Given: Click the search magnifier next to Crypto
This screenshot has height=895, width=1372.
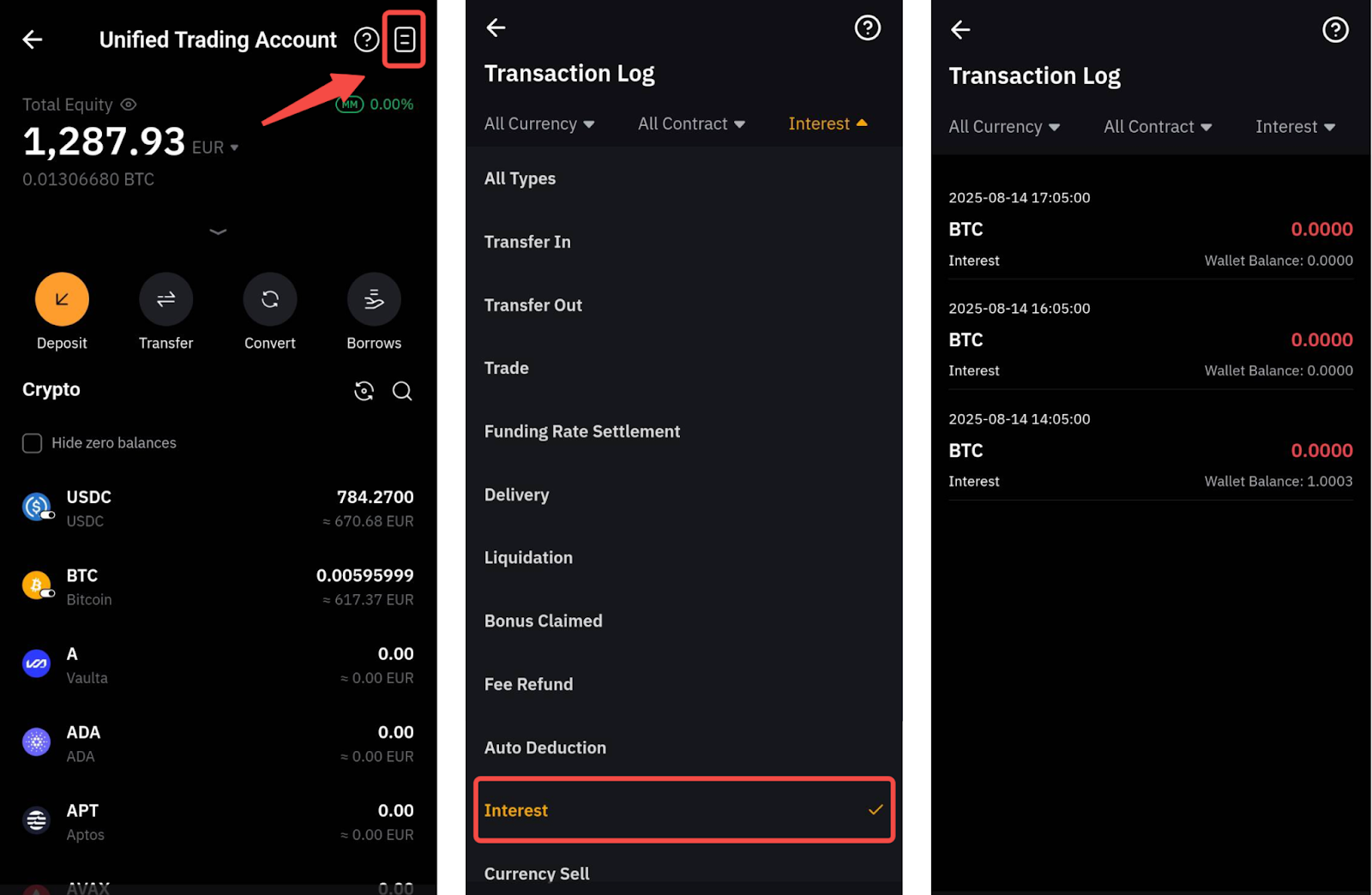Looking at the screenshot, I should tap(402, 391).
